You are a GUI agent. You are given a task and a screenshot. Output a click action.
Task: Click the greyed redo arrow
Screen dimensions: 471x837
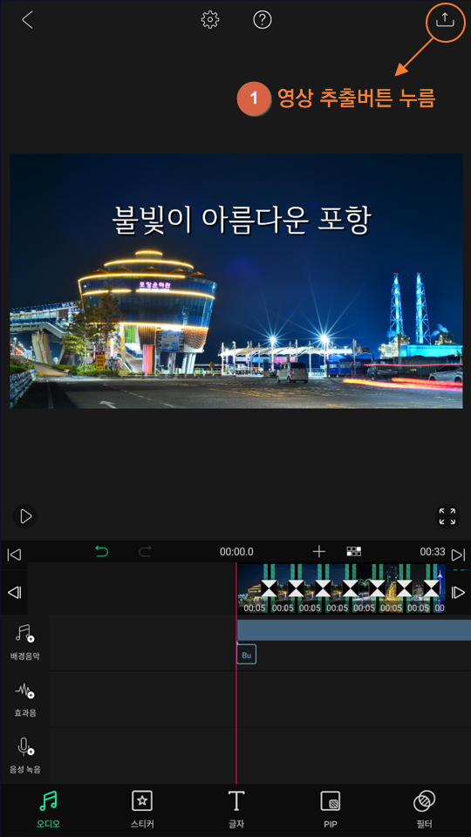coord(145,551)
